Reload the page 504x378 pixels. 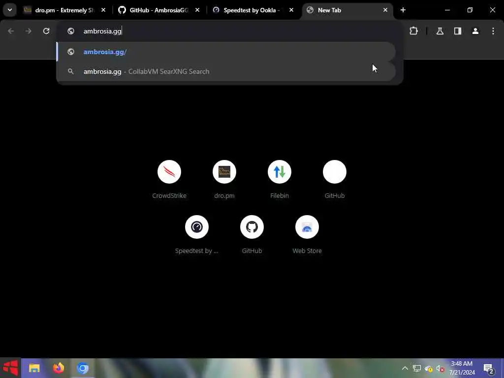coord(46,31)
